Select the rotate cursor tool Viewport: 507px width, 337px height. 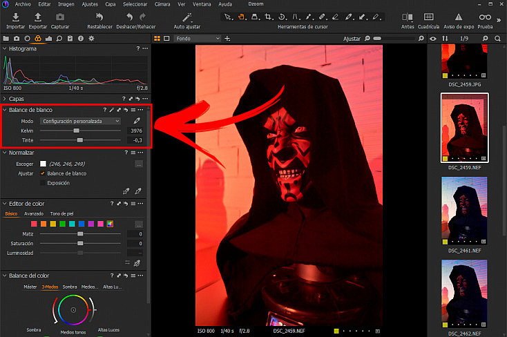pyautogui.click(x=282, y=17)
